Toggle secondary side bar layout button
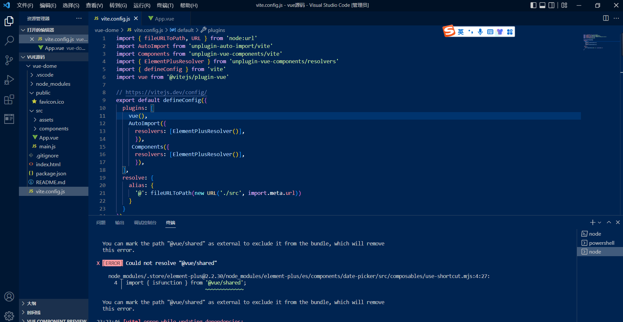This screenshot has width=623, height=322. 551,5
